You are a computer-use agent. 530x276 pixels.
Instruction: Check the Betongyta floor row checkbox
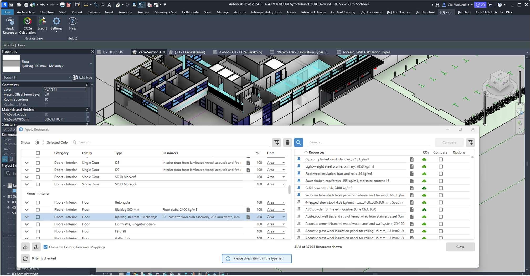pyautogui.click(x=38, y=202)
